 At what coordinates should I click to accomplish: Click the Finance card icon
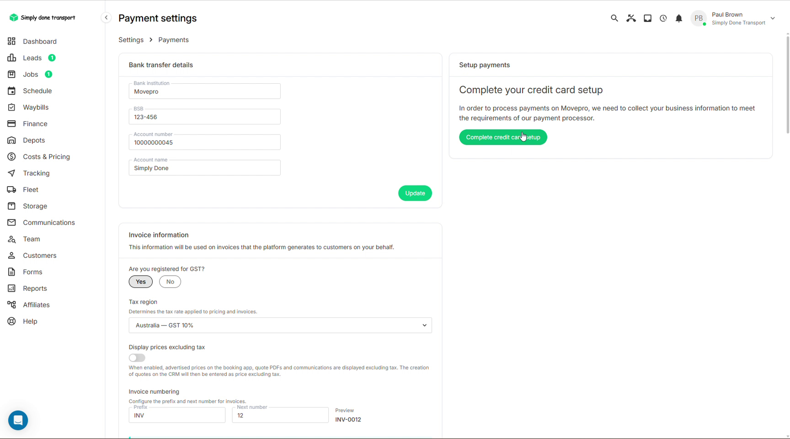[x=11, y=123]
